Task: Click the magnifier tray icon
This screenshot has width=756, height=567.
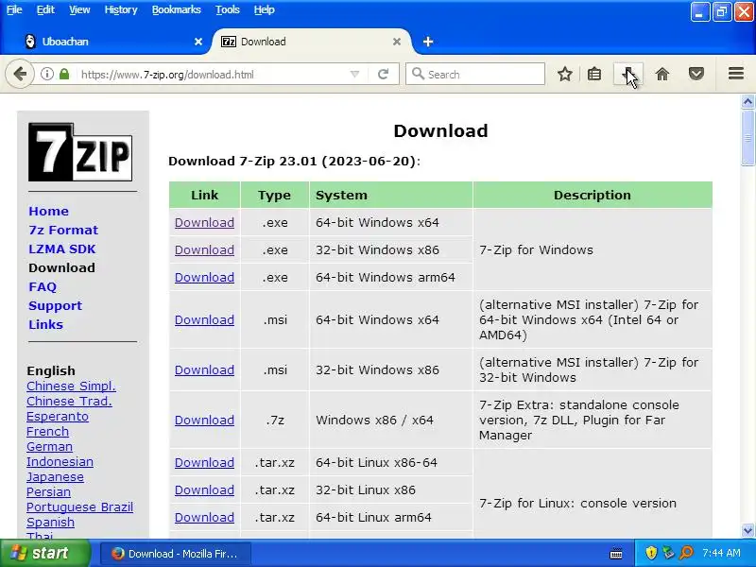Action: point(687,553)
